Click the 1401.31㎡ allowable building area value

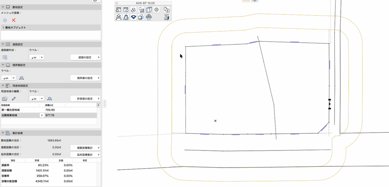point(42,171)
